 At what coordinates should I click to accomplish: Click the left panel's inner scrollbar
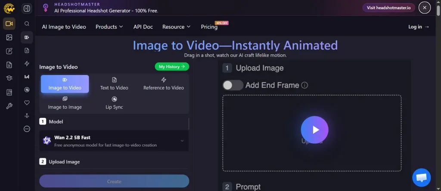pyautogui.click(x=189, y=123)
